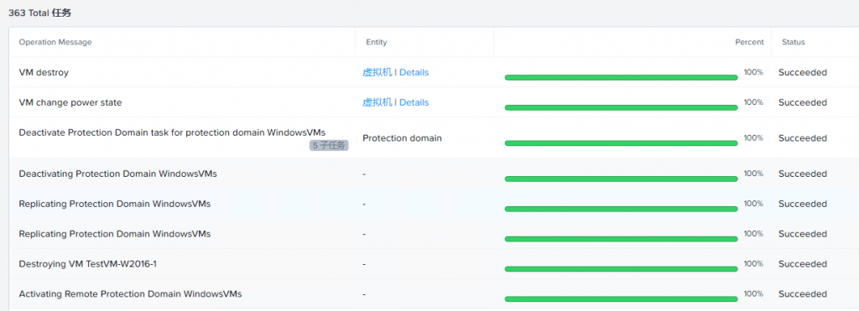This screenshot has height=311, width=859.
Task: Click Succeeded status of Destroying VM TestVM-W2016-1
Action: pos(803,264)
